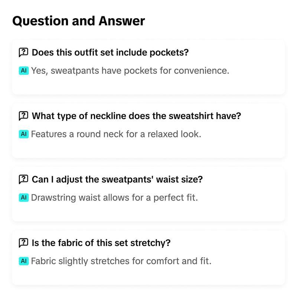Click the question icon beside the neckline question
This screenshot has width=297, height=297.
point(23,116)
